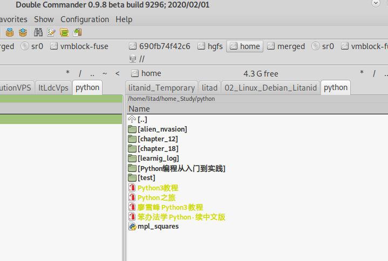This screenshot has width=388, height=261.
Task: Select the left panel python tab
Action: tap(87, 87)
